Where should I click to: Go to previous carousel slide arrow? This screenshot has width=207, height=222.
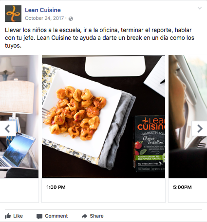pyautogui.click(x=8, y=129)
